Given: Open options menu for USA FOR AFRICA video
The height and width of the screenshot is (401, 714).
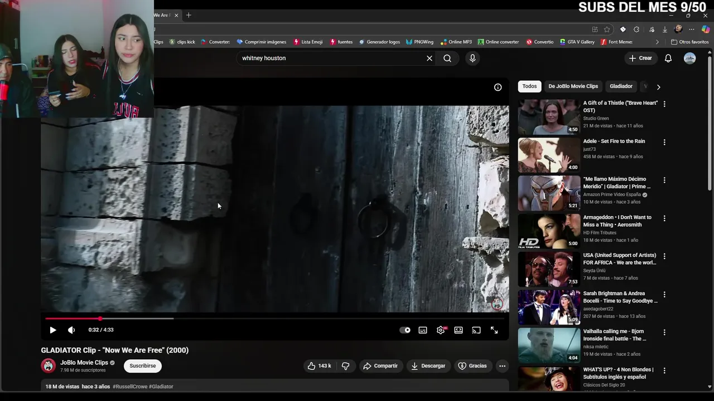Looking at the screenshot, I should point(664,256).
